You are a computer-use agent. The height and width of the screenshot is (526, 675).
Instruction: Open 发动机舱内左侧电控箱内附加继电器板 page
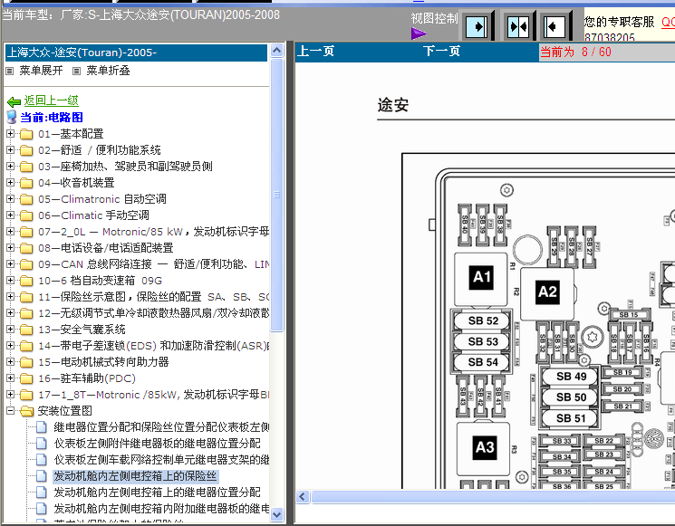[x=161, y=509]
